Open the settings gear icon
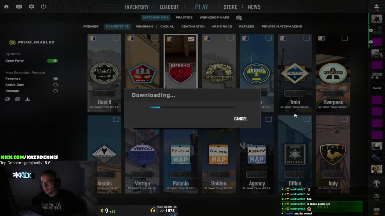The image size is (385, 216). tap(31, 7)
